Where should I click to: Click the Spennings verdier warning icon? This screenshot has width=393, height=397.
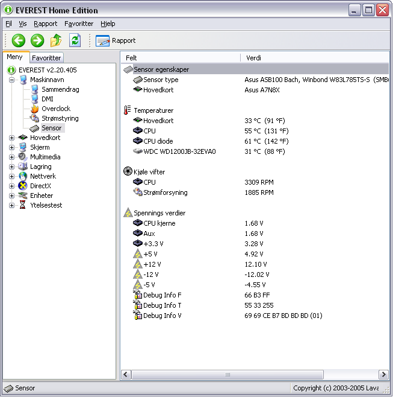128,212
